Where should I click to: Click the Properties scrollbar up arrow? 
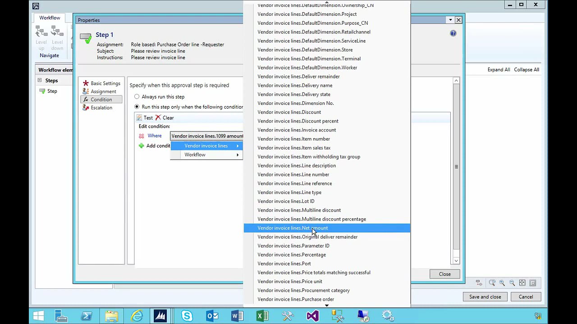point(456,81)
